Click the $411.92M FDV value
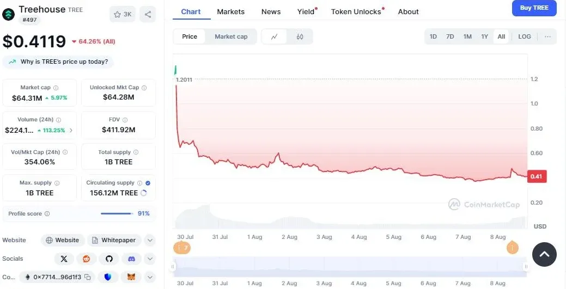Screen dimensions: 566x289 (118, 130)
